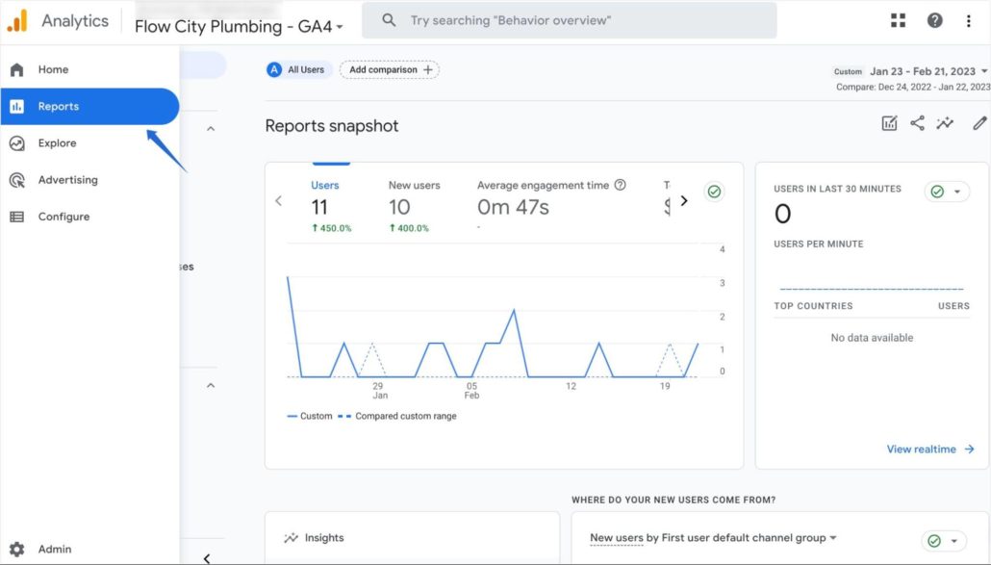The image size is (991, 565).
Task: Click the Explore icon in sidebar
Action: click(17, 143)
